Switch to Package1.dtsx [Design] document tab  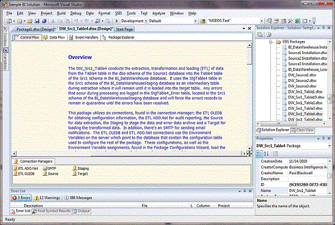pyautogui.click(x=34, y=29)
